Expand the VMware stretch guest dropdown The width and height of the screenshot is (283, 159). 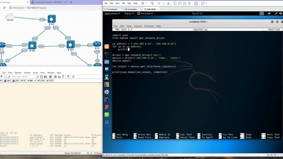tap(206, 3)
